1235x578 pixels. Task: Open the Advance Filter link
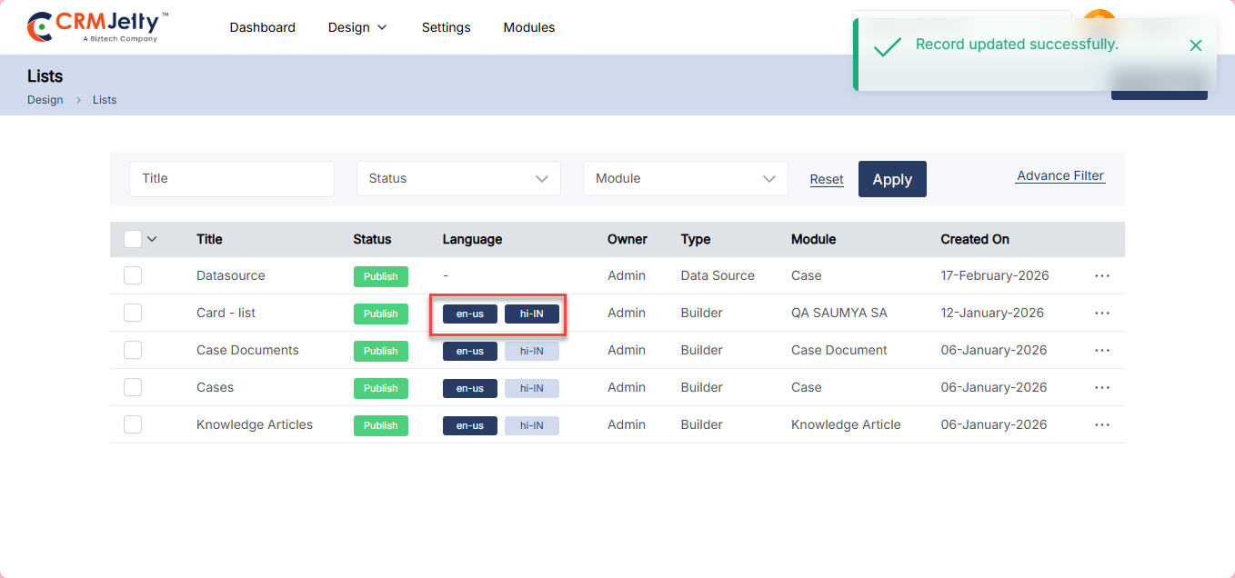point(1059,176)
